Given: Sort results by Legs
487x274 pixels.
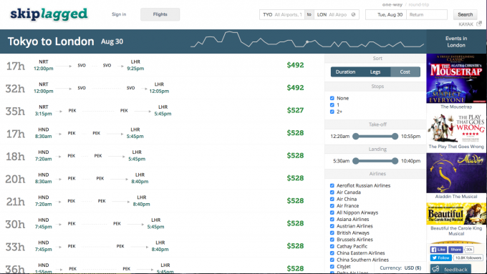Looking at the screenshot, I should pos(375,72).
